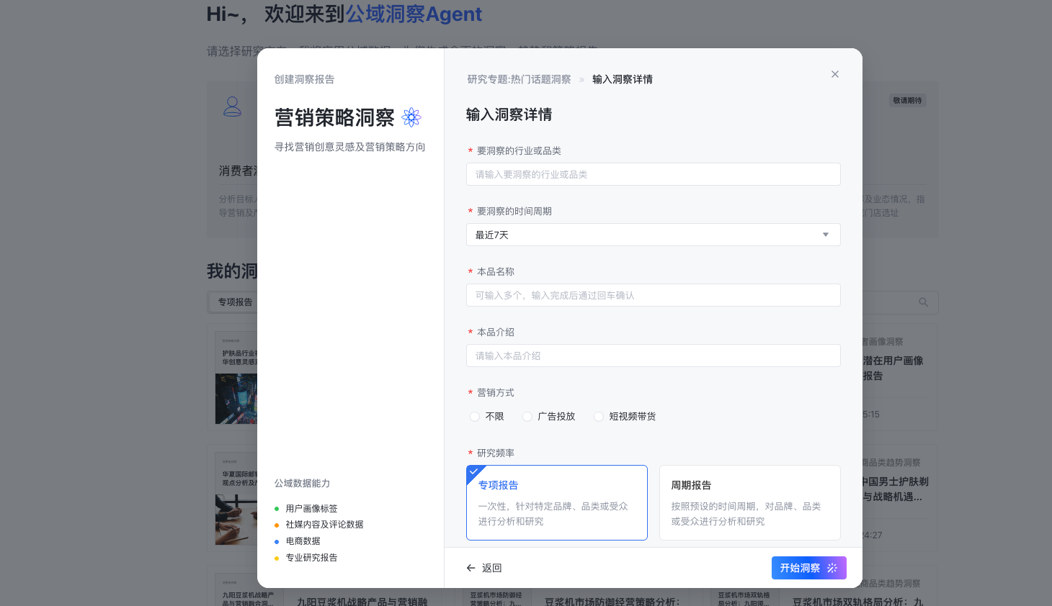The image size is (1052, 606).
Task: Click the 本品名称 input field
Action: pyautogui.click(x=653, y=295)
